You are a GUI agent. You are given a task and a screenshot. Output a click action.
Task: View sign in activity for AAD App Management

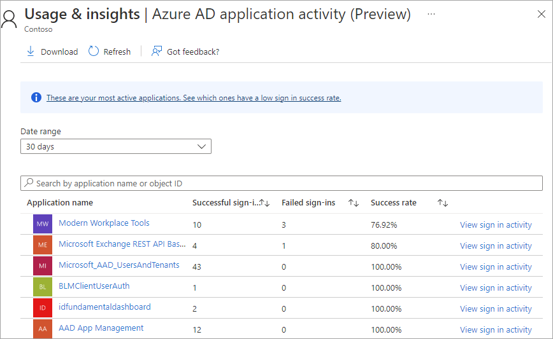pyautogui.click(x=496, y=330)
